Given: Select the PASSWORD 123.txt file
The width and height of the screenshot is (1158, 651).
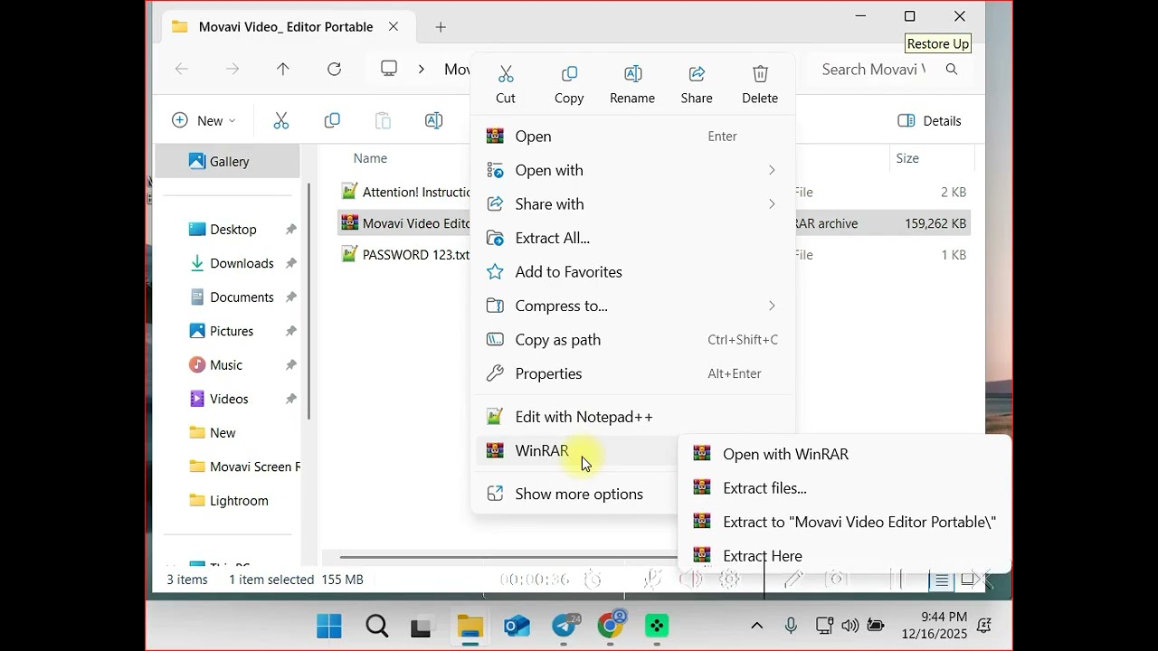Looking at the screenshot, I should pos(405,255).
